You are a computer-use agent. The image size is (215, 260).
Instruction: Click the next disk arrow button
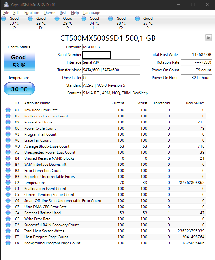tap(209, 38)
